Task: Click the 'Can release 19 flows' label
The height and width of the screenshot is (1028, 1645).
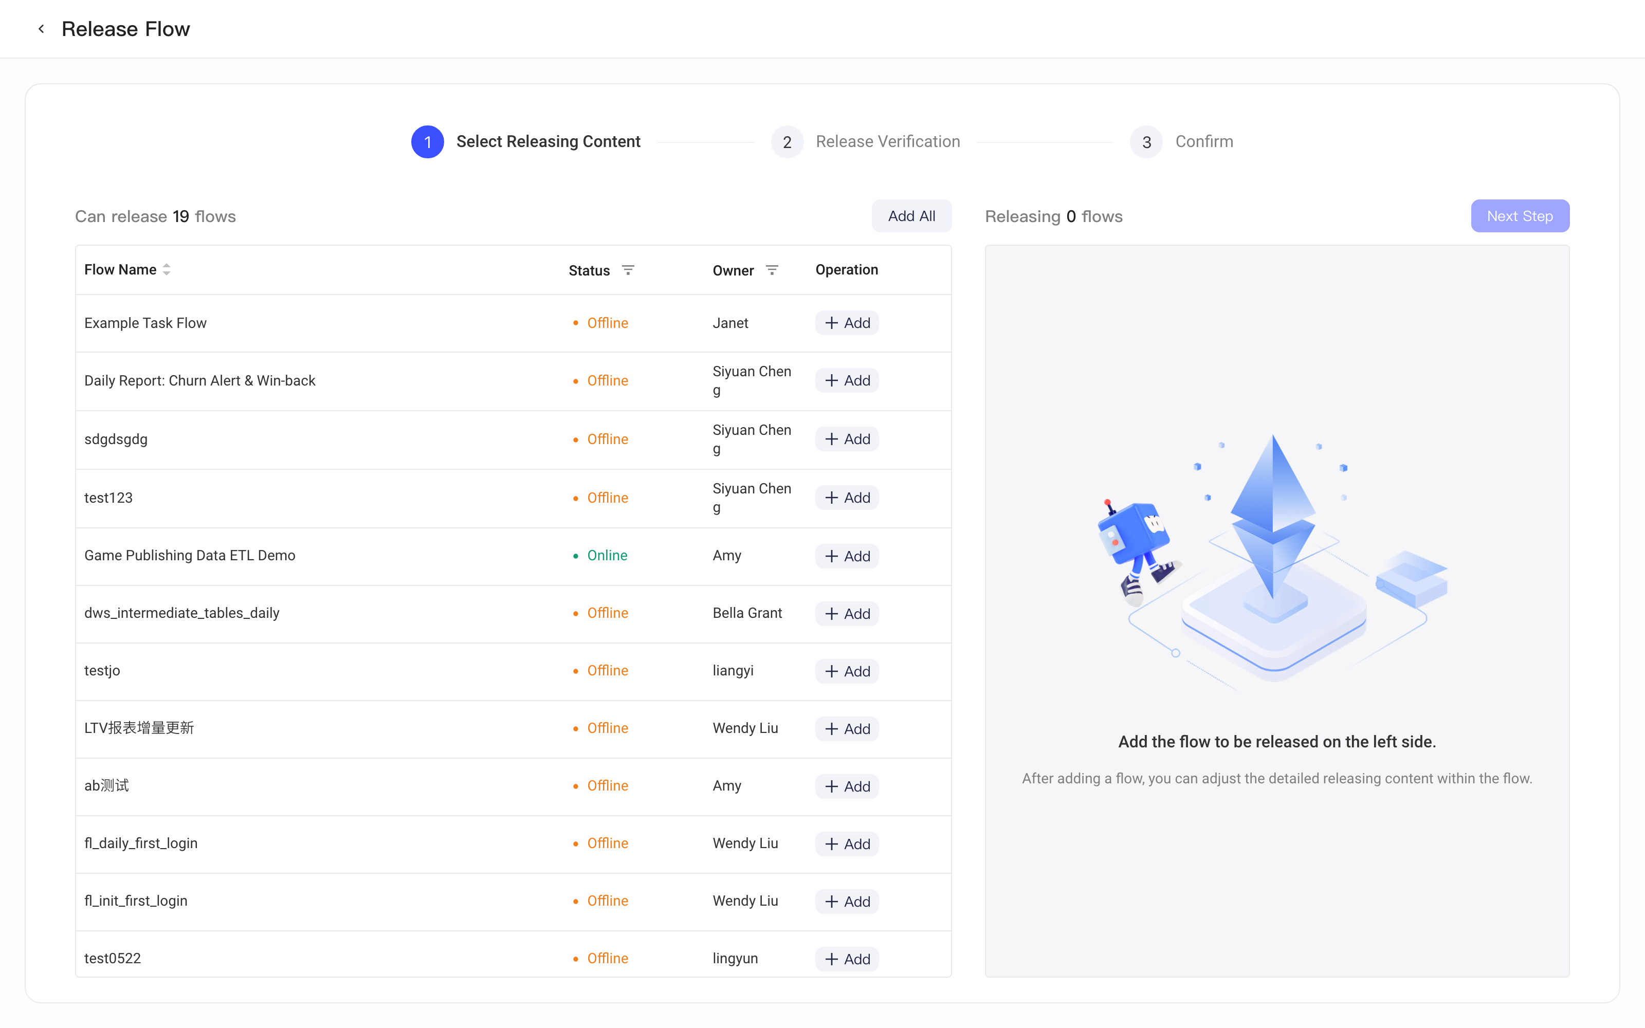Action: pyautogui.click(x=156, y=216)
